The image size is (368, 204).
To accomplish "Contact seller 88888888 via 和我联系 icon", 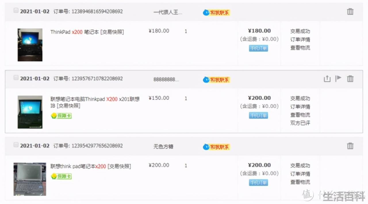I will [x=216, y=79].
